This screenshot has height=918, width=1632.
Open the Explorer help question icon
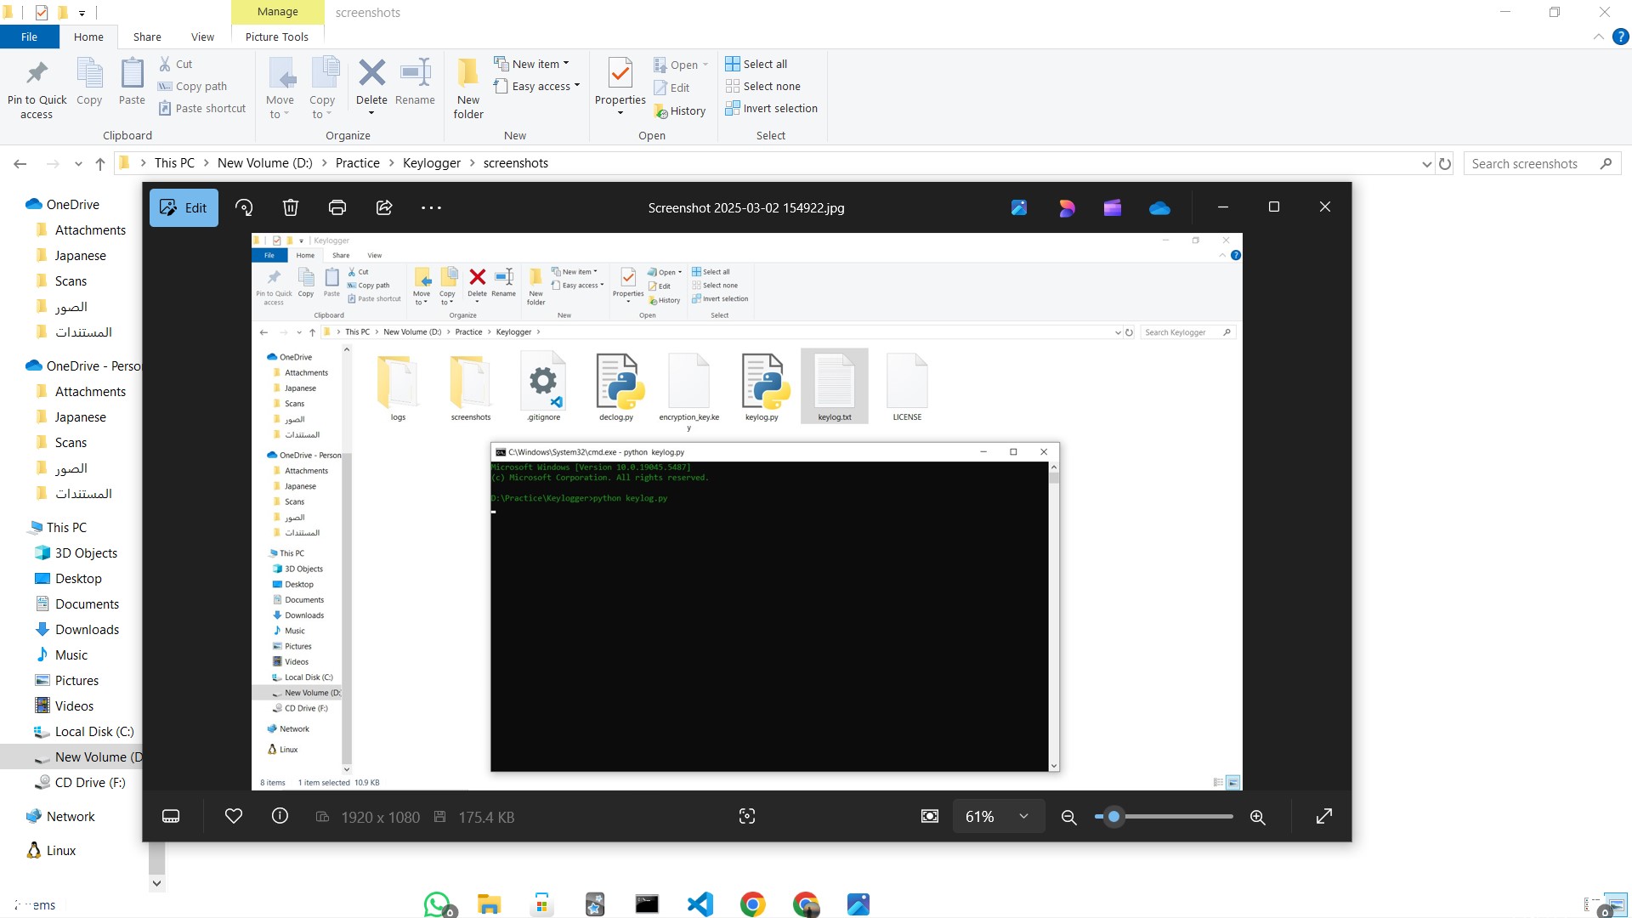[1621, 37]
